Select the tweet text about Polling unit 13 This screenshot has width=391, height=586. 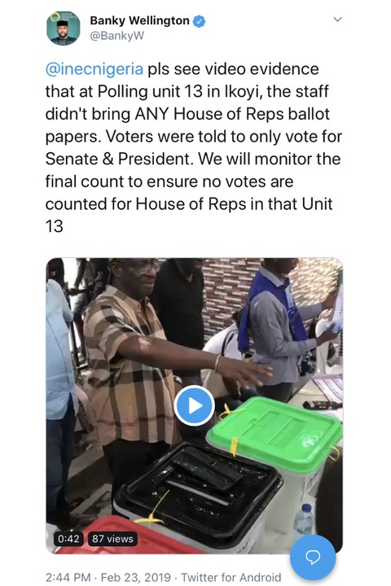click(x=194, y=147)
